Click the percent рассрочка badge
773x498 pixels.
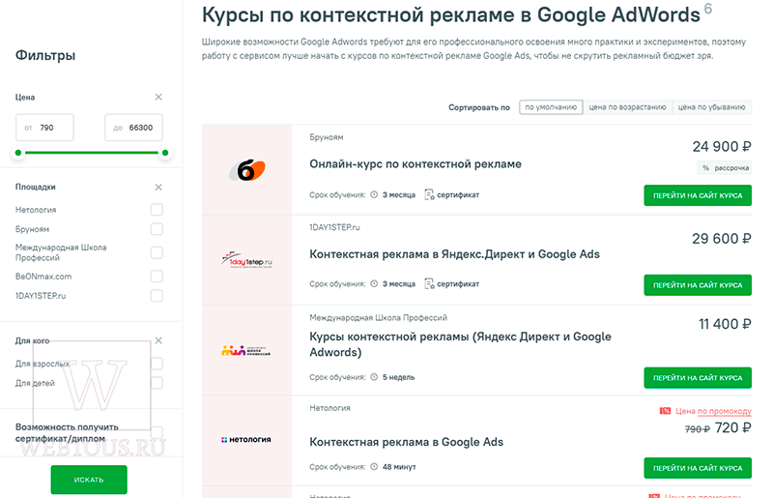(725, 168)
